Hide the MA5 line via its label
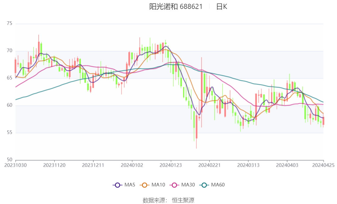This screenshot has height=204, width=337. point(130,185)
